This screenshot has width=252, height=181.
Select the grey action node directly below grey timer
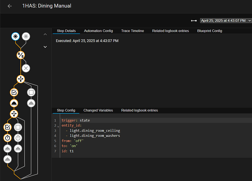click(18, 149)
